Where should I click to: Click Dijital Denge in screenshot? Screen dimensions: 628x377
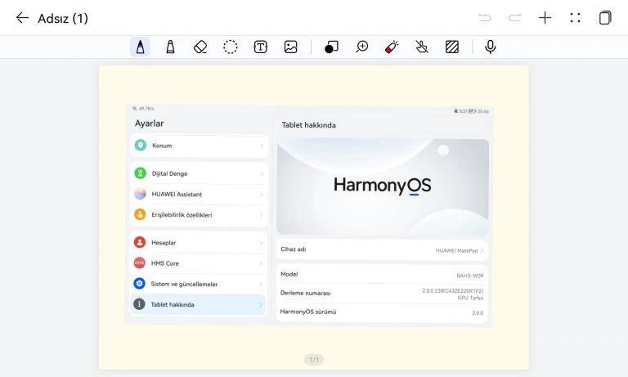click(199, 173)
